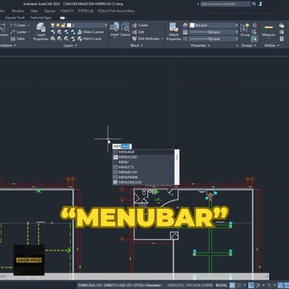The image size is (289, 289).
Task: Click the coordinates readout in status bar
Action: point(190,285)
